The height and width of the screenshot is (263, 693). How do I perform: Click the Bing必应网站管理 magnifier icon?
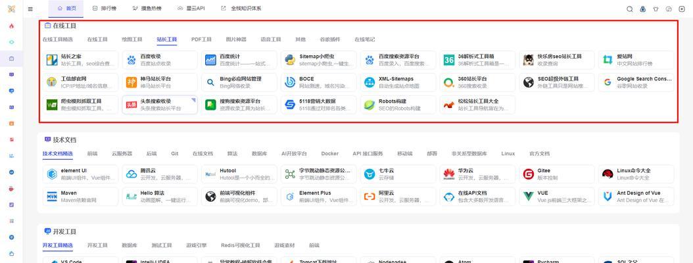click(211, 82)
